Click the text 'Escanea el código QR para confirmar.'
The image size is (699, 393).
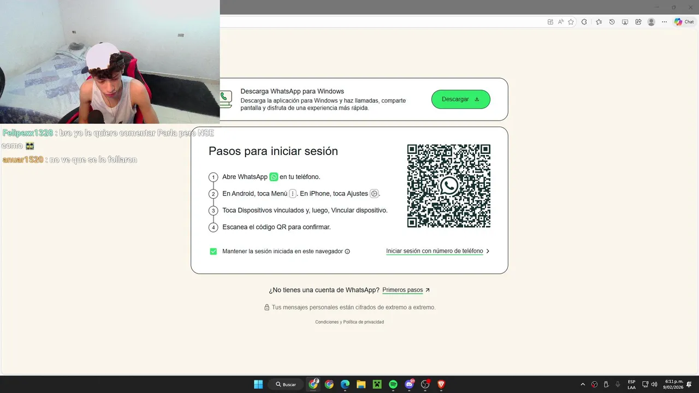(x=276, y=227)
